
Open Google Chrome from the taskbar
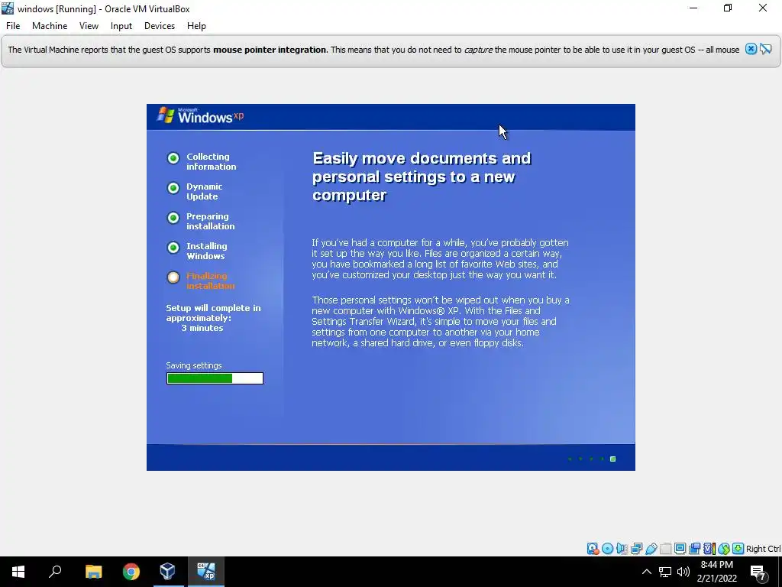point(131,572)
